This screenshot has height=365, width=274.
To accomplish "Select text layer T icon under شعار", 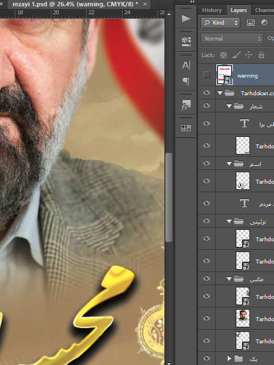I will coord(244,123).
